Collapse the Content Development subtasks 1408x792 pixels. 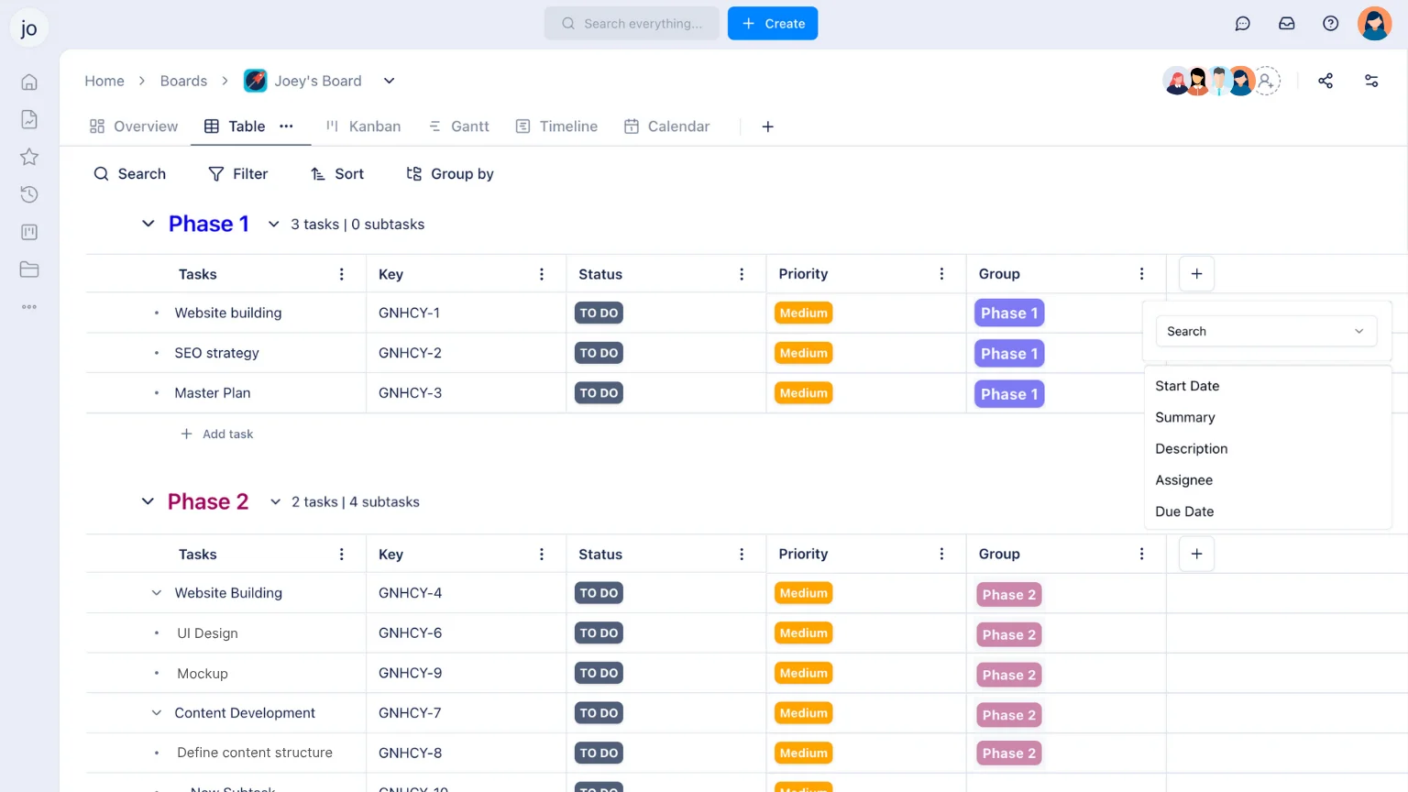[157, 713]
